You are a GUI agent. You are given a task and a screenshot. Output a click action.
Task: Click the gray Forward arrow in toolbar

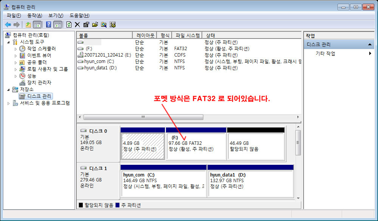pyautogui.click(x=17, y=25)
